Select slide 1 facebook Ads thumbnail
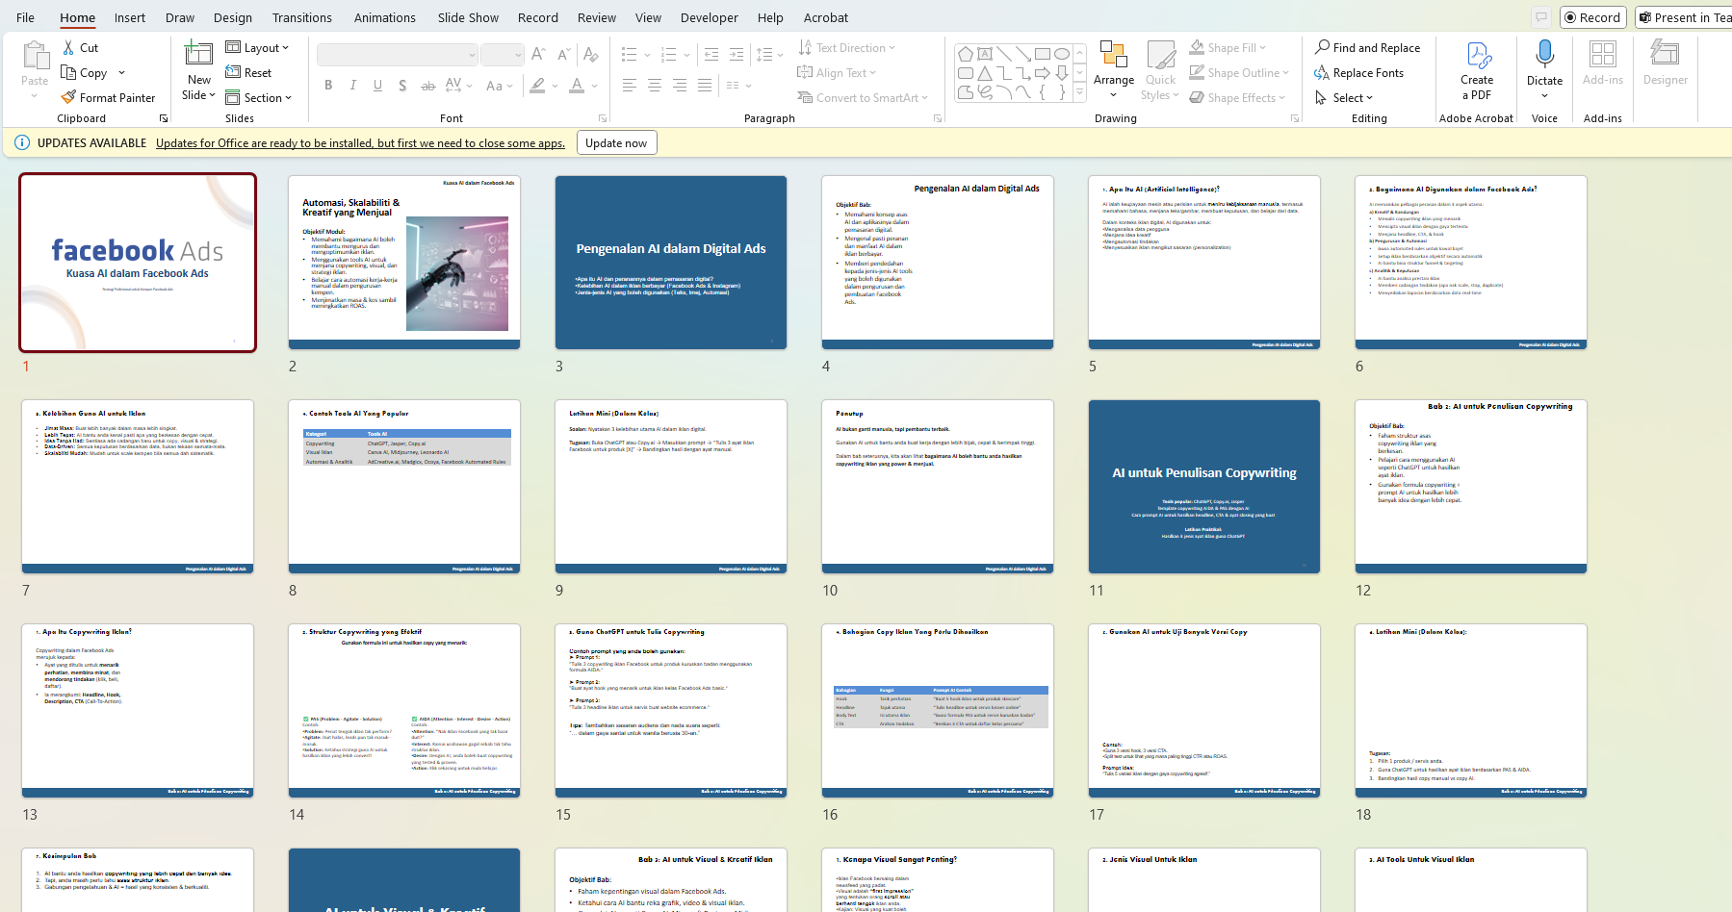Screen dimensions: 1732x912 (138, 263)
